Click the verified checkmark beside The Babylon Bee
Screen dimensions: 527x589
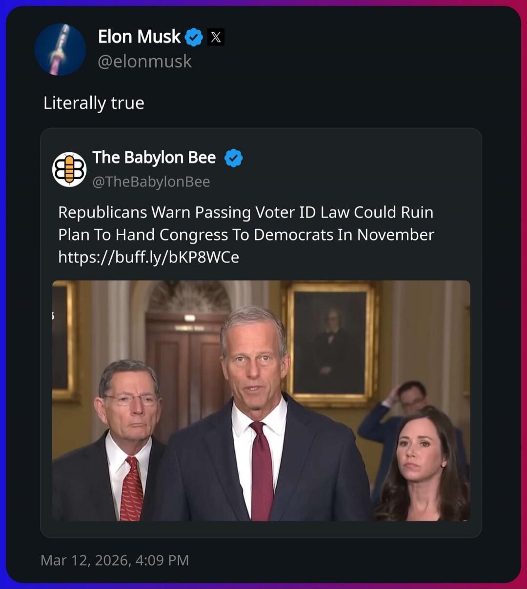[x=233, y=157]
